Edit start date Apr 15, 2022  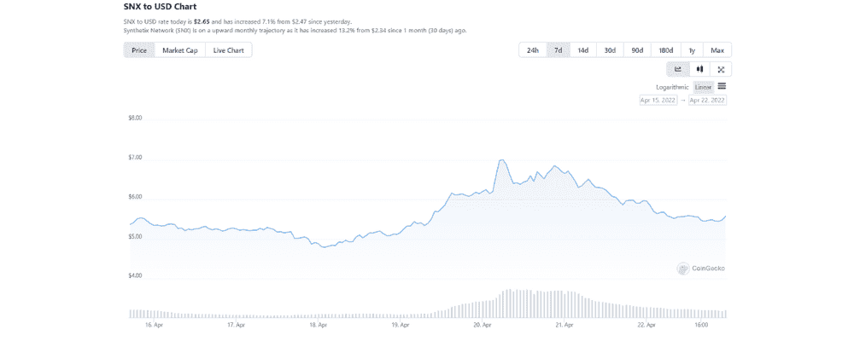(658, 101)
